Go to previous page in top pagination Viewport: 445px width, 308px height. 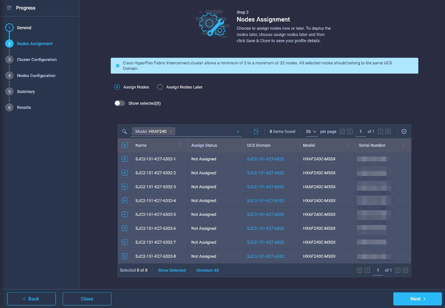click(350, 132)
